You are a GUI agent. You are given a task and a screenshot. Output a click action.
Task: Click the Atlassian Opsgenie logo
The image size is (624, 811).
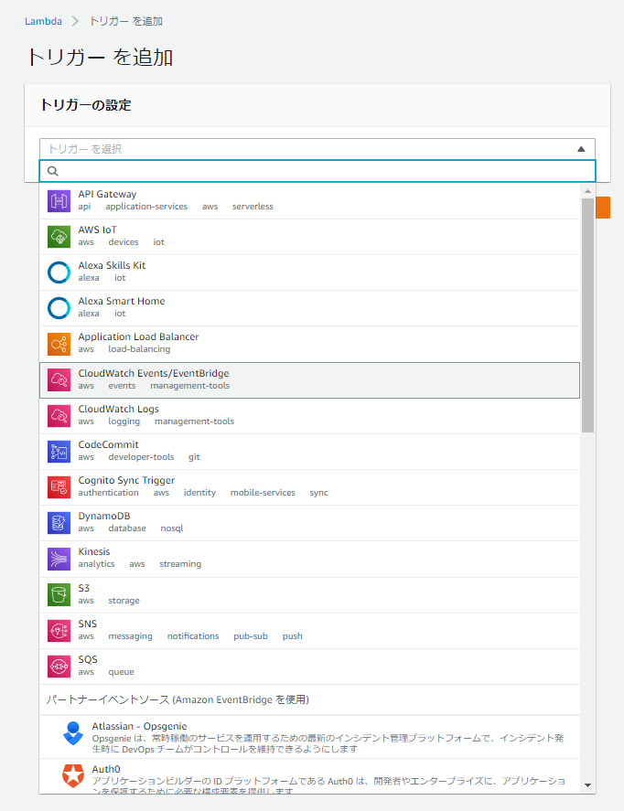tap(73, 733)
